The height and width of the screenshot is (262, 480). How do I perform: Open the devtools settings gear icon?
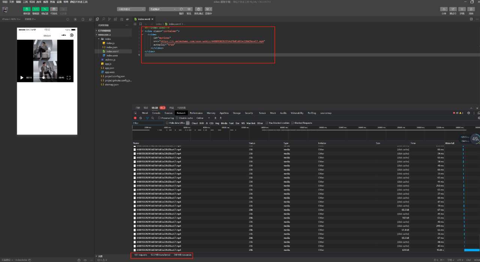click(x=468, y=113)
